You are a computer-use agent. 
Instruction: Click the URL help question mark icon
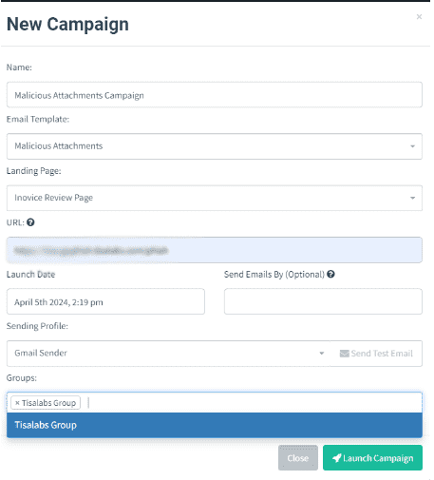pyautogui.click(x=30, y=222)
